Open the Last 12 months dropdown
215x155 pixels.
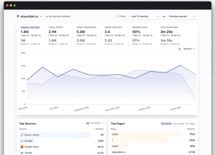145,16
